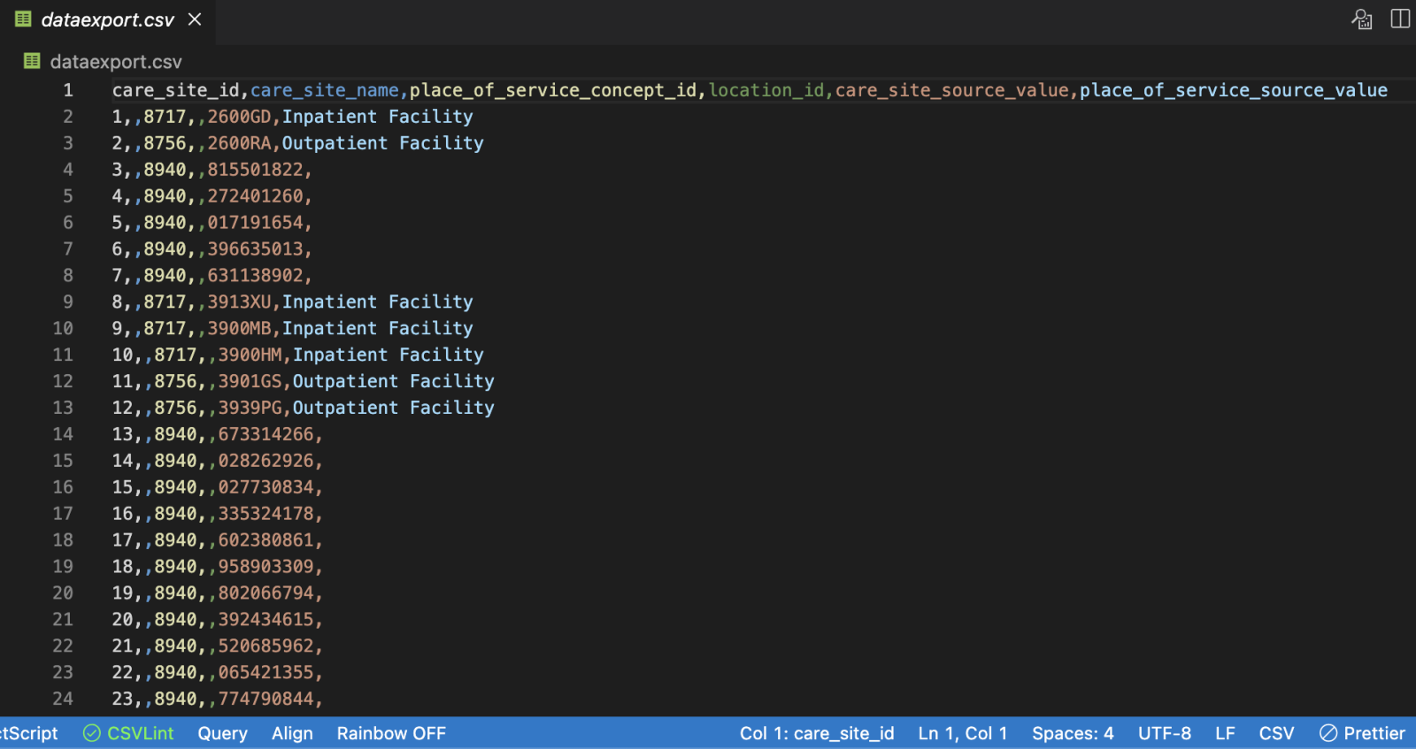Click the Prettier status icon
The image size is (1416, 749).
coord(1328,733)
